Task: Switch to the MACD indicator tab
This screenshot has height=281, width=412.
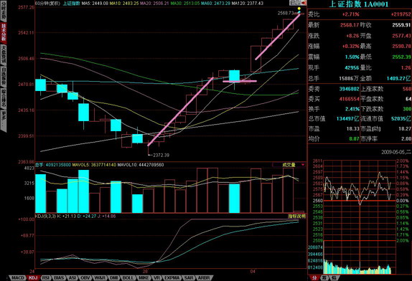Action: point(18,278)
